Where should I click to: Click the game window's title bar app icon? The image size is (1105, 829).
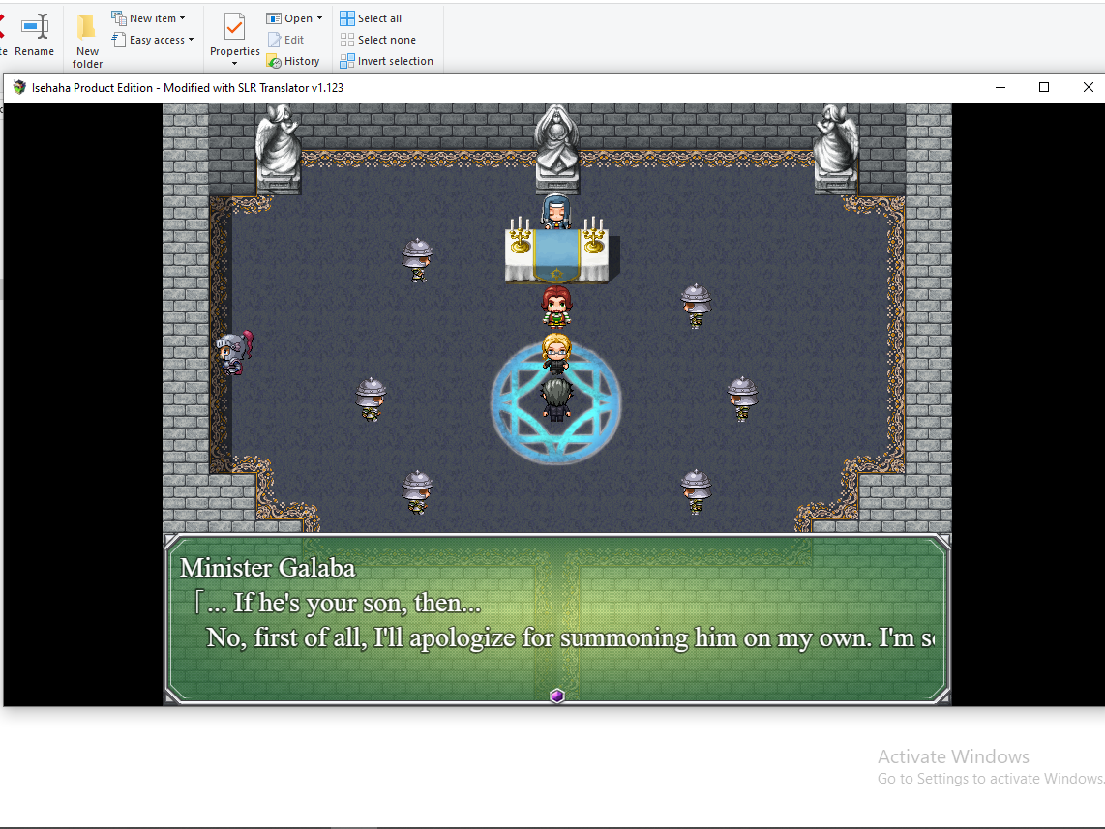point(19,88)
